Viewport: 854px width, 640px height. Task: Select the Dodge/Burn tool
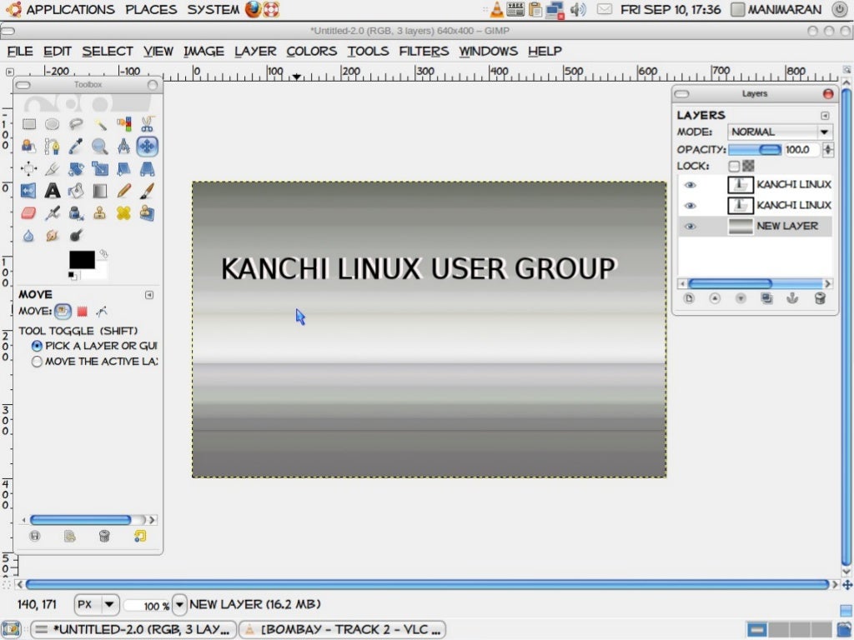pos(76,235)
